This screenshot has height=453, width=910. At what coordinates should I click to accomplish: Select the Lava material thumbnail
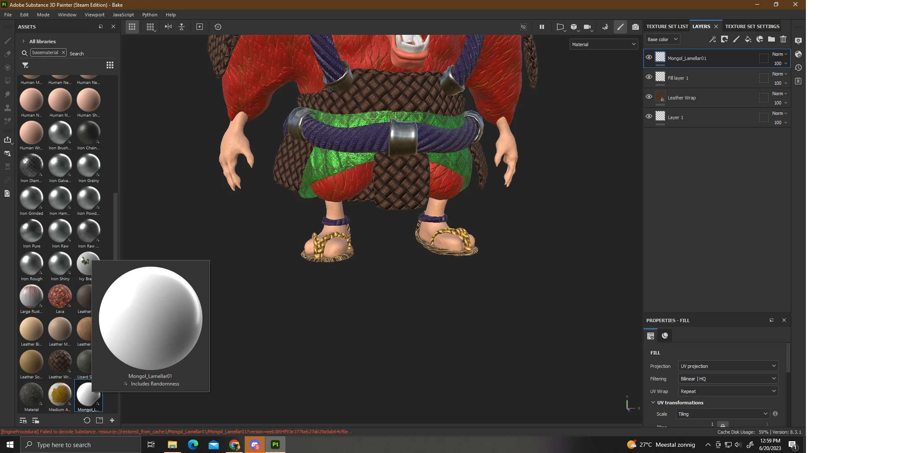[x=60, y=296]
